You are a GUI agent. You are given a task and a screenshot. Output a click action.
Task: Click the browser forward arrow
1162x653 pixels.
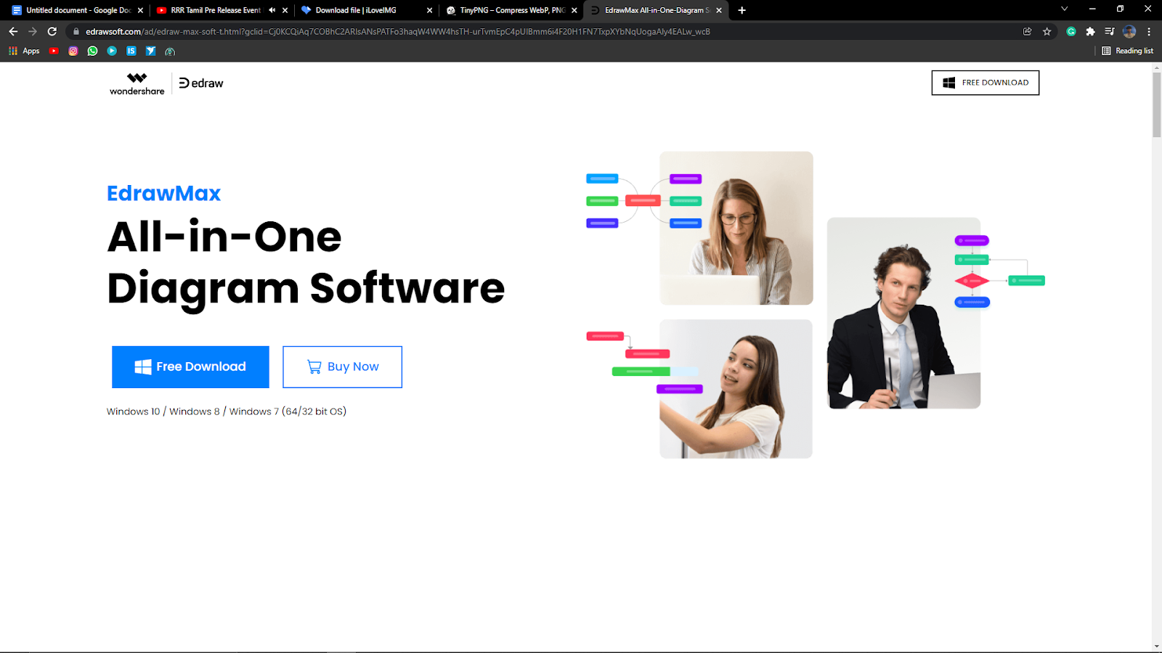33,31
